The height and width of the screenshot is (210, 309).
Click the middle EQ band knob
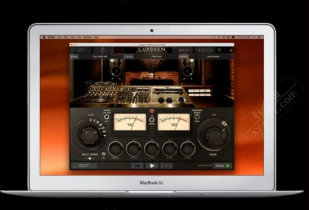pyautogui.click(x=152, y=149)
